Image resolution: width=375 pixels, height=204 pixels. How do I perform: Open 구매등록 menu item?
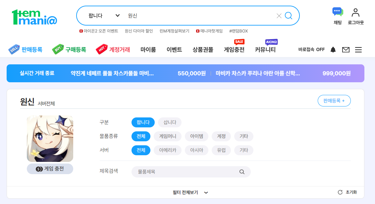76,49
